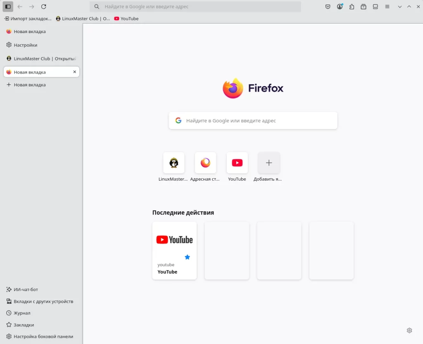Switch to first Новая вкладка tab
Screen dimensions: 423x344
(41, 31)
